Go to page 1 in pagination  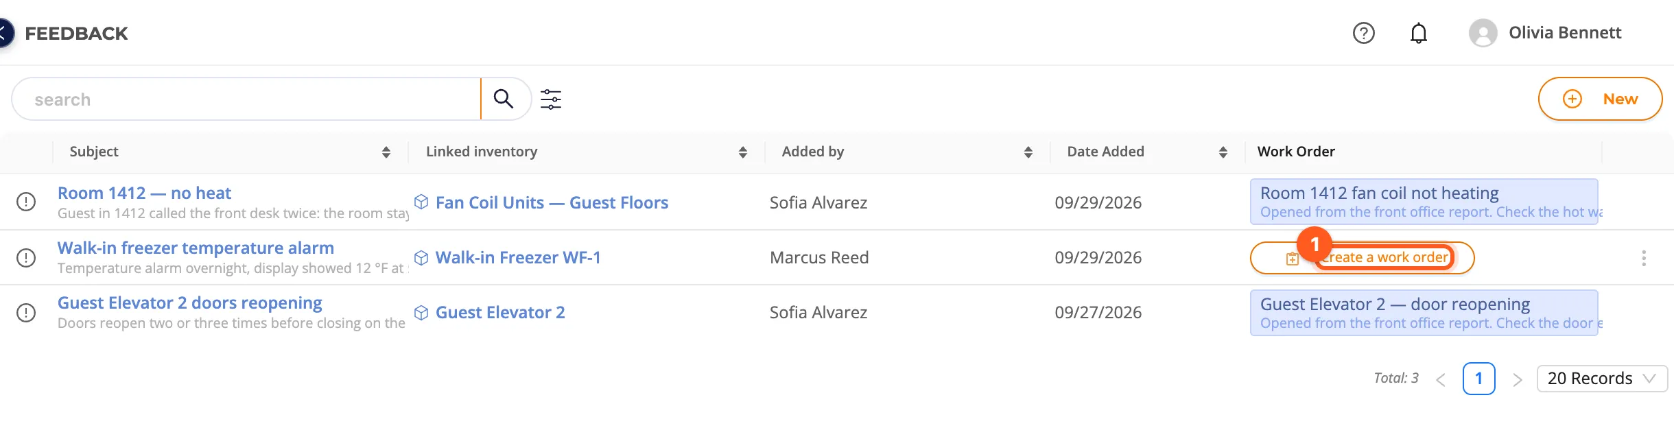coord(1478,379)
